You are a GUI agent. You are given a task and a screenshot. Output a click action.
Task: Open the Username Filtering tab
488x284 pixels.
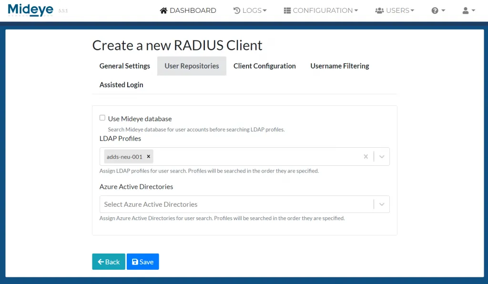coord(339,66)
